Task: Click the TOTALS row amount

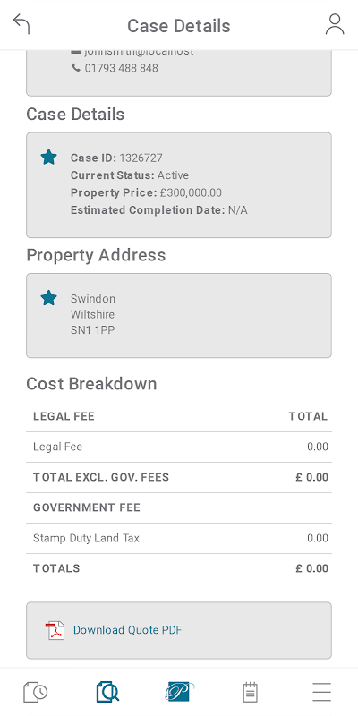Action: tap(311, 568)
